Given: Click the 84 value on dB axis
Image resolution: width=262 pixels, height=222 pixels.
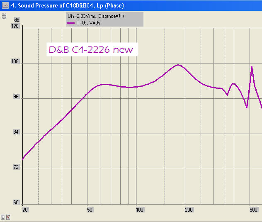Looking at the screenshot, I should click(x=16, y=132).
